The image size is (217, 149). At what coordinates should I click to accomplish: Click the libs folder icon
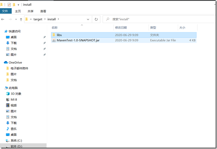pyautogui.click(x=54, y=35)
